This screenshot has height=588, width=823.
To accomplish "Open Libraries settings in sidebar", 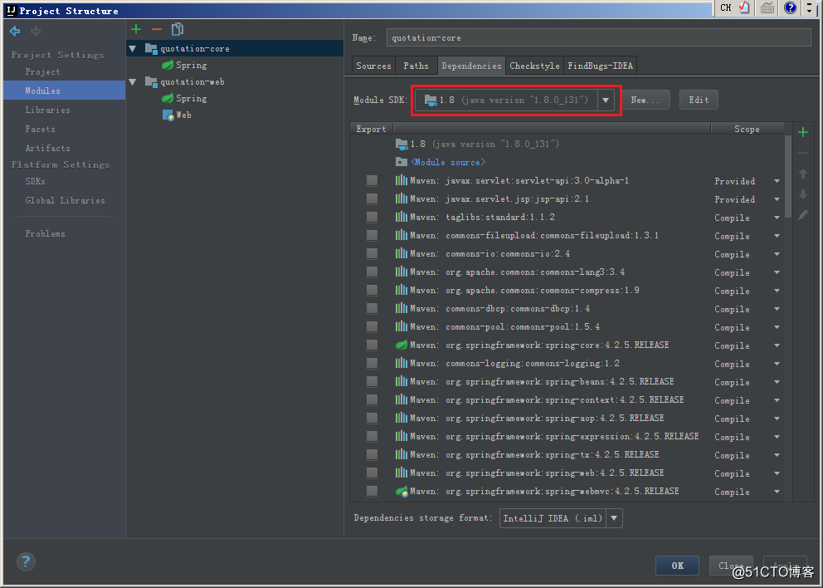I will click(48, 110).
